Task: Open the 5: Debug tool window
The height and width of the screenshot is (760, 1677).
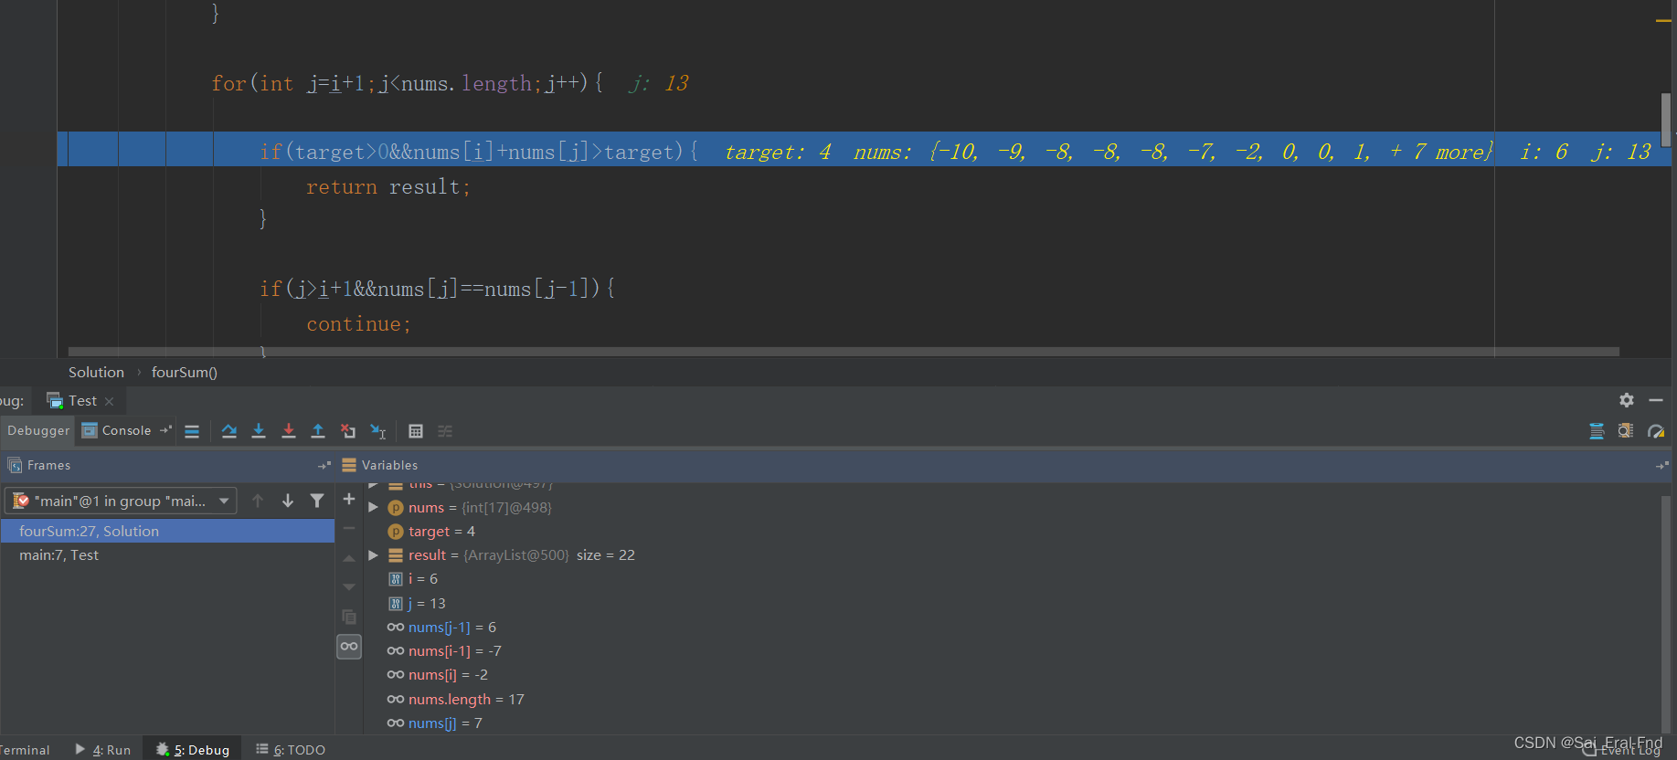Action: pyautogui.click(x=193, y=750)
